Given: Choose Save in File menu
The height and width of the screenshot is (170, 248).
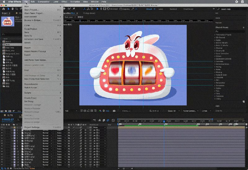Looking at the screenshot, I should (x=43, y=32).
